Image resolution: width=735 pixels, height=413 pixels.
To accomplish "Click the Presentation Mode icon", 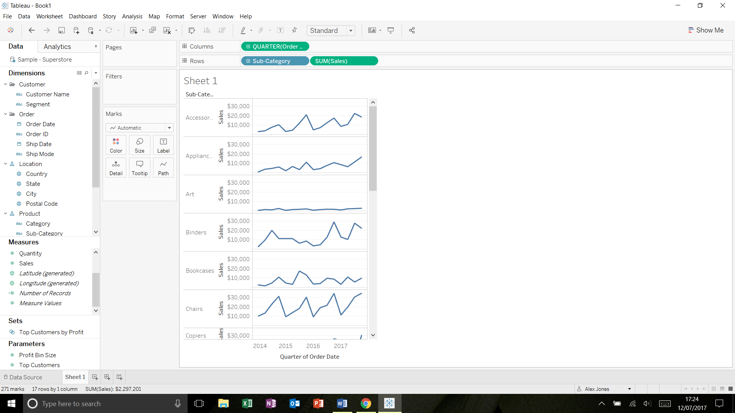I will click(391, 31).
